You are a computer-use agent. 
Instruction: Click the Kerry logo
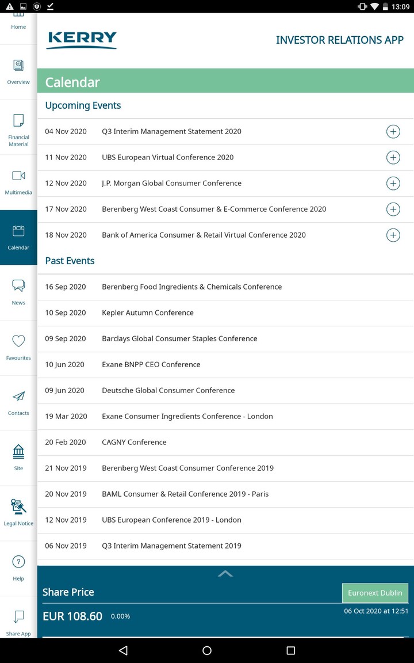[x=81, y=40]
